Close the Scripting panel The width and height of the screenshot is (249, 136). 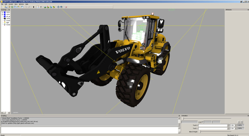tap(179, 116)
